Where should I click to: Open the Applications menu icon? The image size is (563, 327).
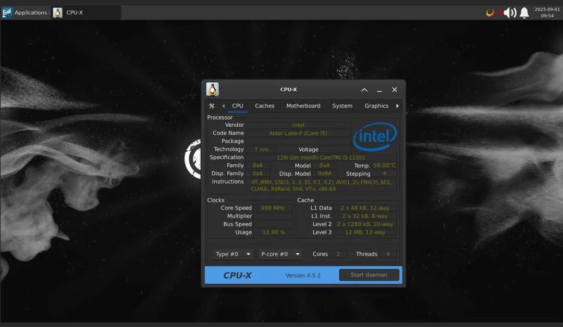coord(7,13)
